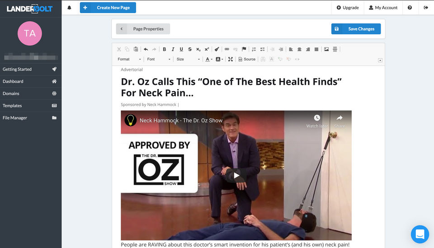Insert a numbered list

pos(254,49)
